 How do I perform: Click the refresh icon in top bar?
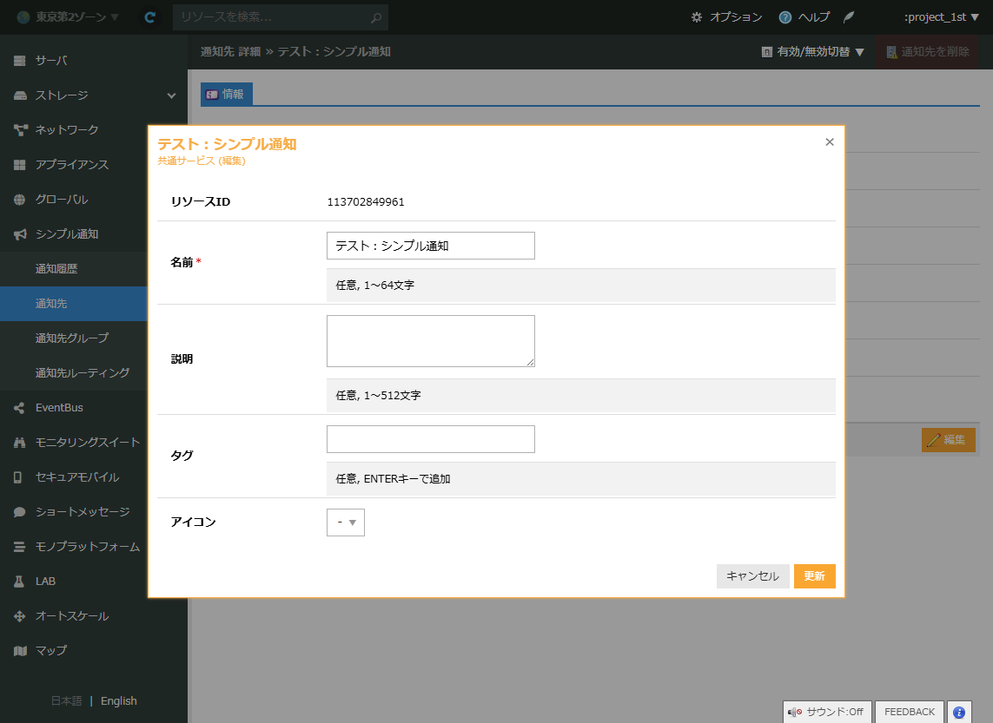pos(150,17)
